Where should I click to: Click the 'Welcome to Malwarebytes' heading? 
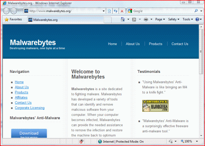tap(88, 74)
